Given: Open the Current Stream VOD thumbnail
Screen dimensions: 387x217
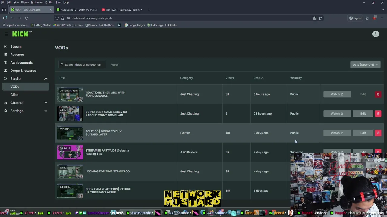Looking at the screenshot, I should [70, 94].
